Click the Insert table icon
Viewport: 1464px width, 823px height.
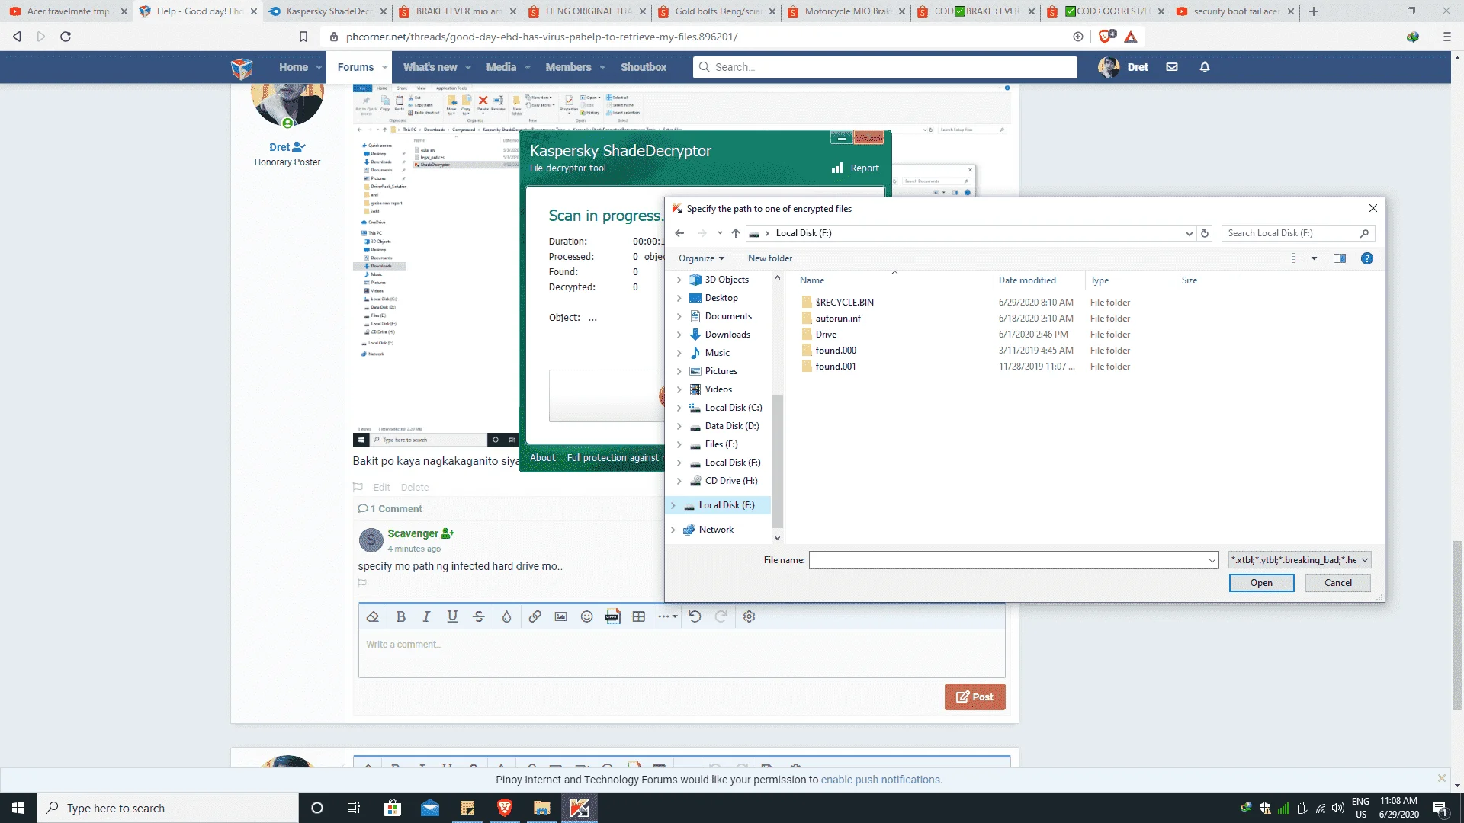click(639, 616)
